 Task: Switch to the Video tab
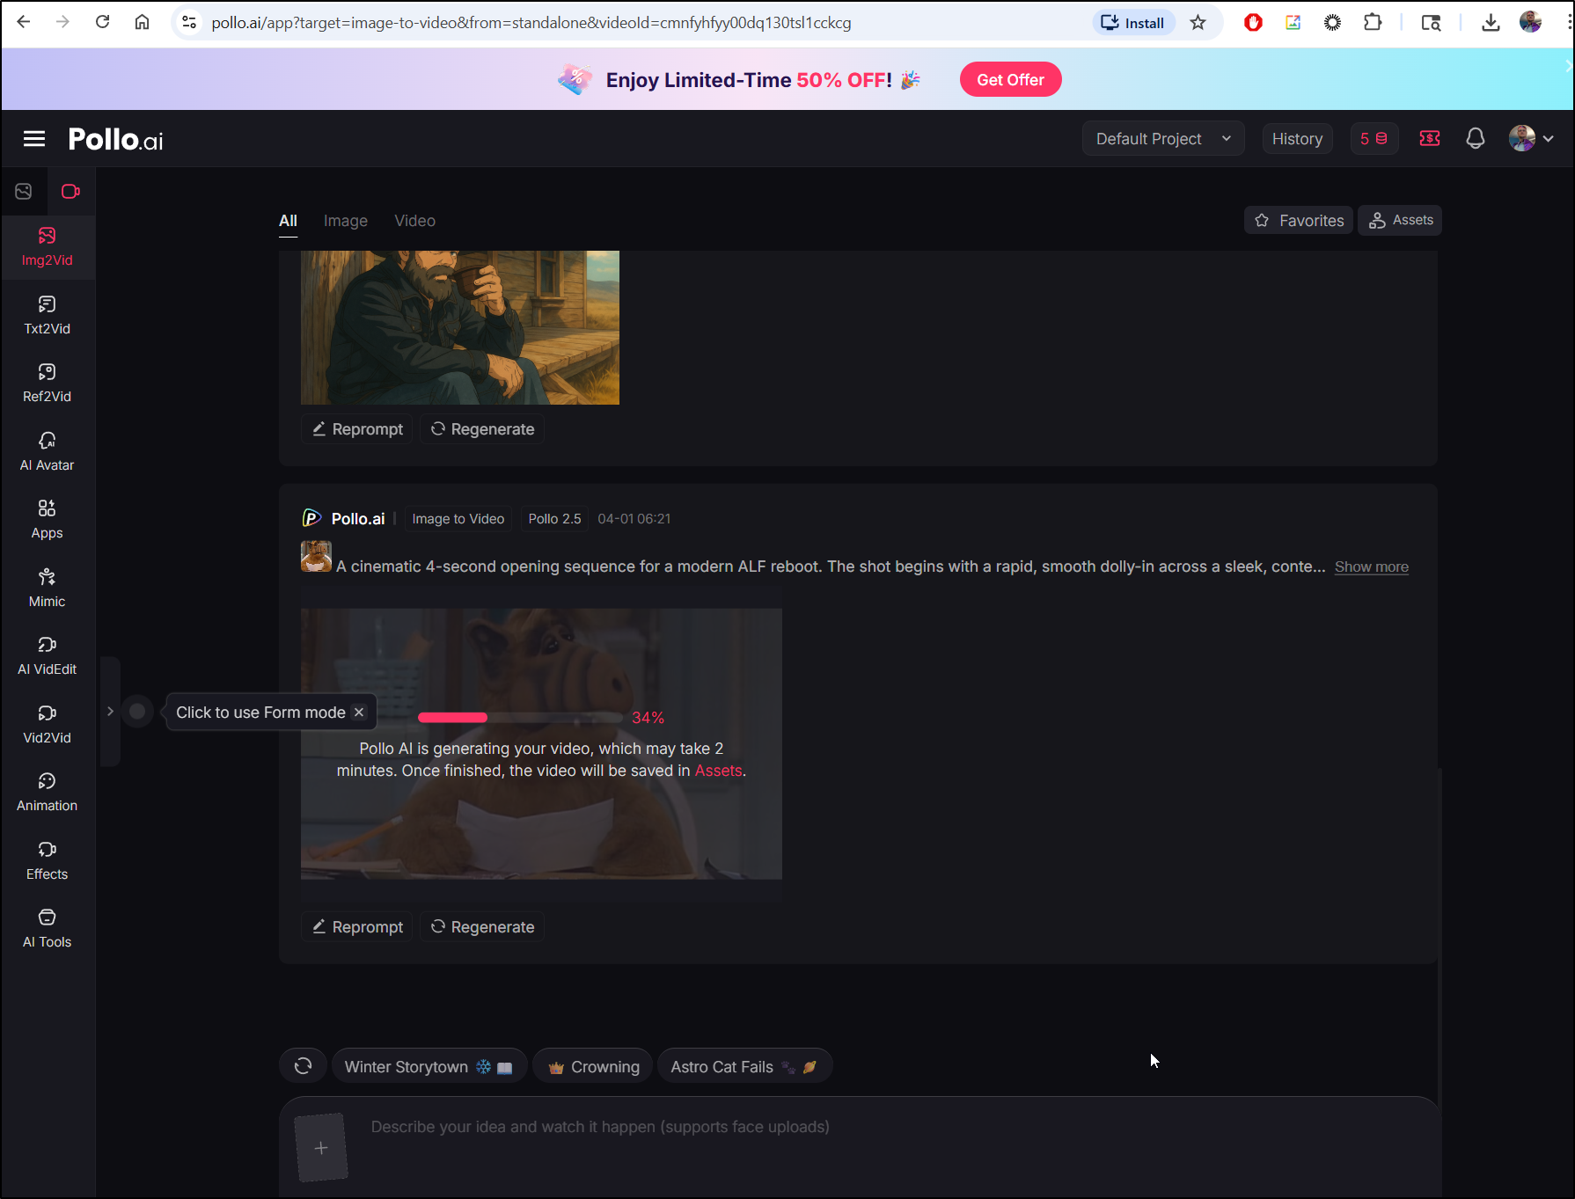pyautogui.click(x=414, y=221)
